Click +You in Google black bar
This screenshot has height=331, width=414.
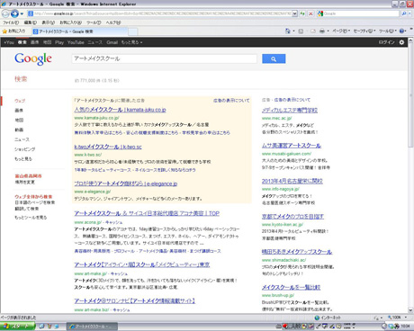(9, 42)
